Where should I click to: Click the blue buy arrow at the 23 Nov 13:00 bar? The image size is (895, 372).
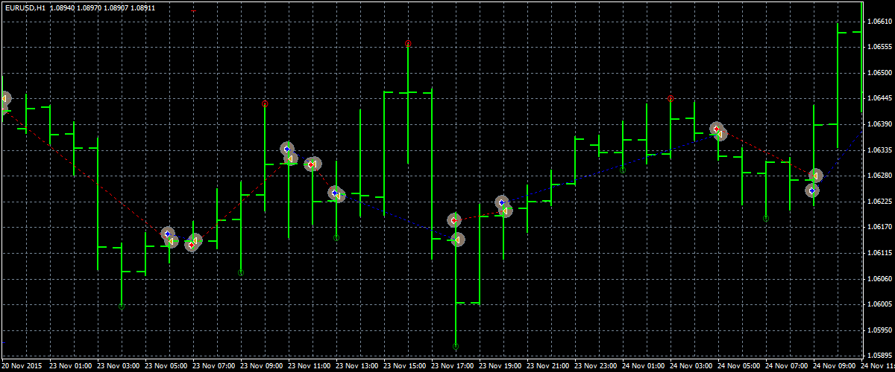(335, 193)
